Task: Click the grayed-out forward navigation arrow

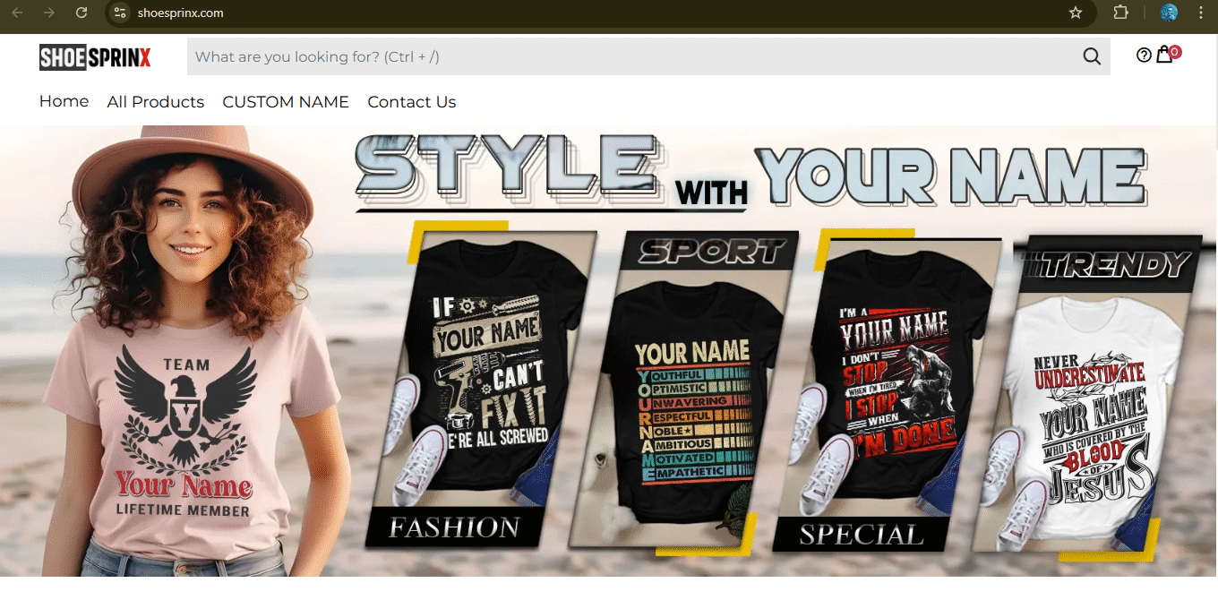Action: coord(47,13)
